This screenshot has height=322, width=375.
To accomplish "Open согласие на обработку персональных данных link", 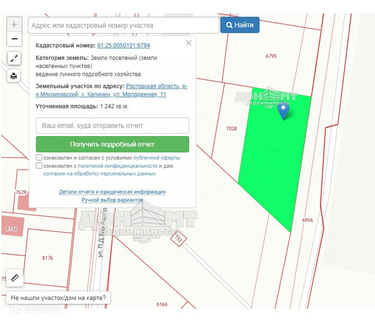I will 100,173.
